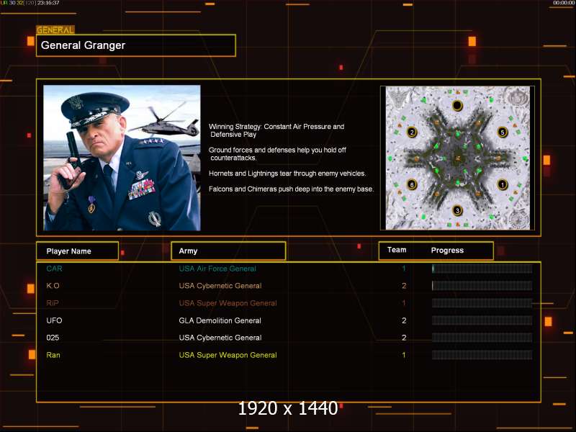
Task: Click the snowy map preview thumbnail
Action: (x=457, y=158)
